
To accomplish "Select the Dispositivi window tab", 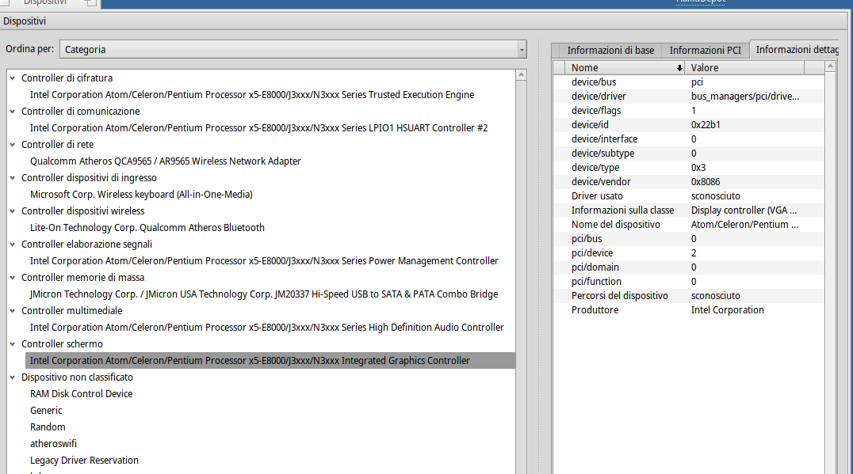I will [44, 2].
